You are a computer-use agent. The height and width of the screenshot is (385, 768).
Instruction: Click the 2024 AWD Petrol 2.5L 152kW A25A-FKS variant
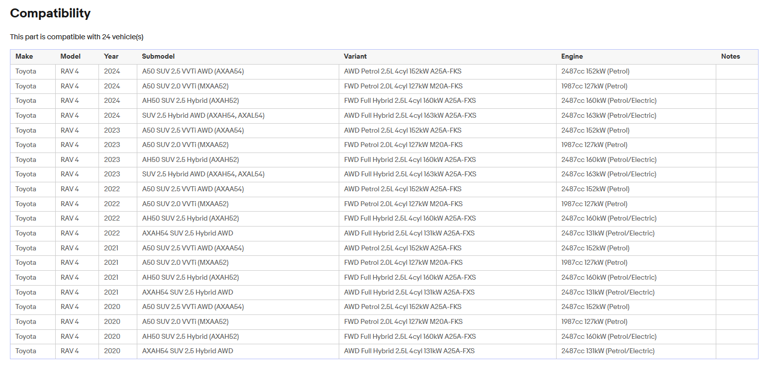click(x=448, y=72)
